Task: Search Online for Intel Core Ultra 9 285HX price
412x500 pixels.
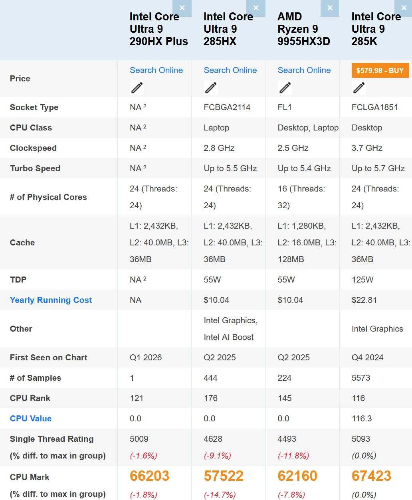Action: click(x=230, y=70)
